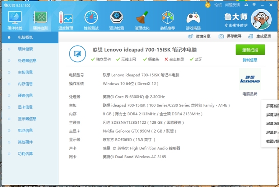Screen dimensions: 279x187
Task: Click the heading 联想 Lenovo ideapad 700-15ISK 笔记本电脑
Action: pyautogui.click(x=144, y=50)
